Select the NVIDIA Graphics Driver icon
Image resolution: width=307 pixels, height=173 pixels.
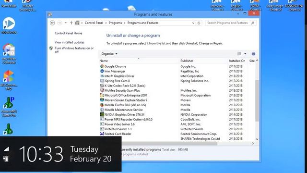point(102,114)
